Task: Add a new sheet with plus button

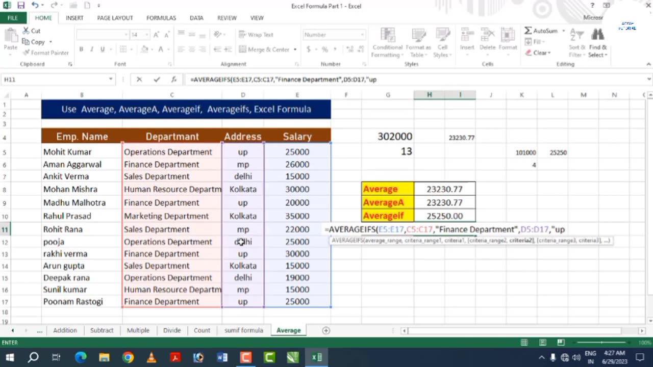Action: pyautogui.click(x=326, y=330)
